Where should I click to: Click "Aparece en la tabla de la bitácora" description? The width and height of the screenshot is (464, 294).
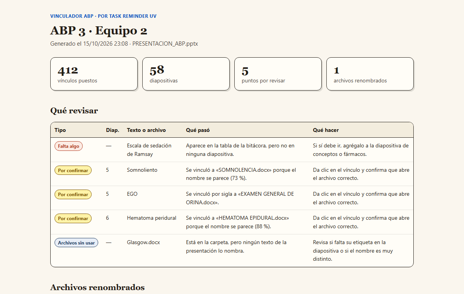click(240, 150)
